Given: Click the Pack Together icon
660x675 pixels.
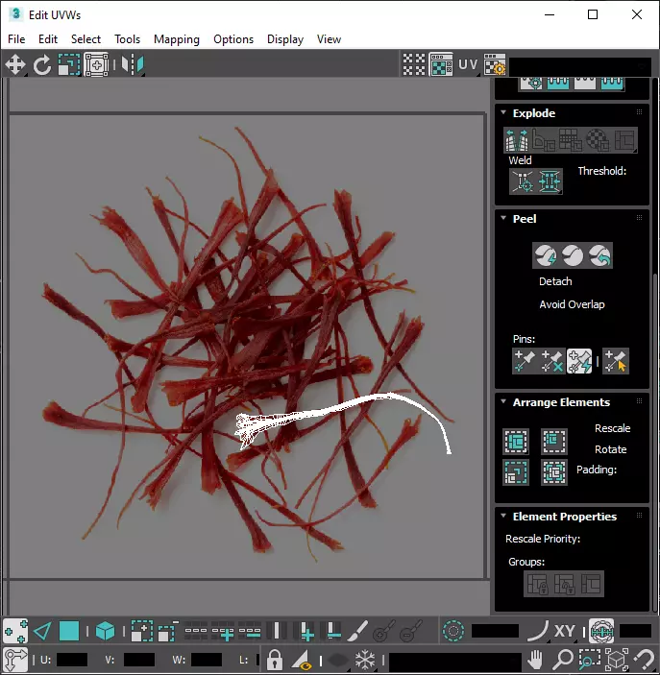Looking at the screenshot, I should tap(554, 442).
